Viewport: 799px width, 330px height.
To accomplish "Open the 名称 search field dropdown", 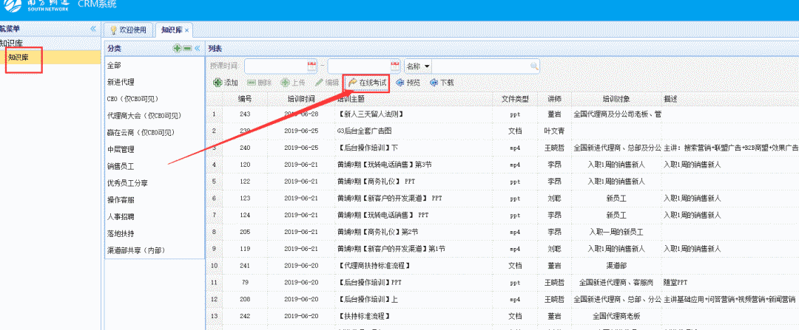I will point(427,66).
